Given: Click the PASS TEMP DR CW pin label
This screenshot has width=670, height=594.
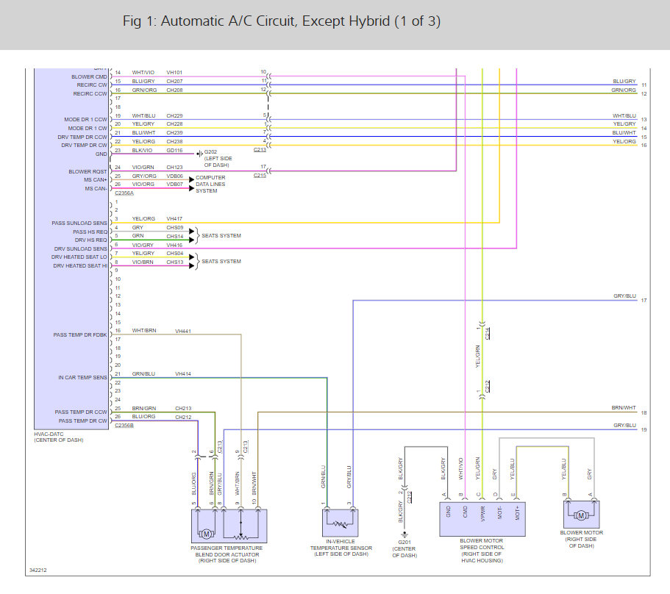Looking at the screenshot, I should click(x=82, y=421).
